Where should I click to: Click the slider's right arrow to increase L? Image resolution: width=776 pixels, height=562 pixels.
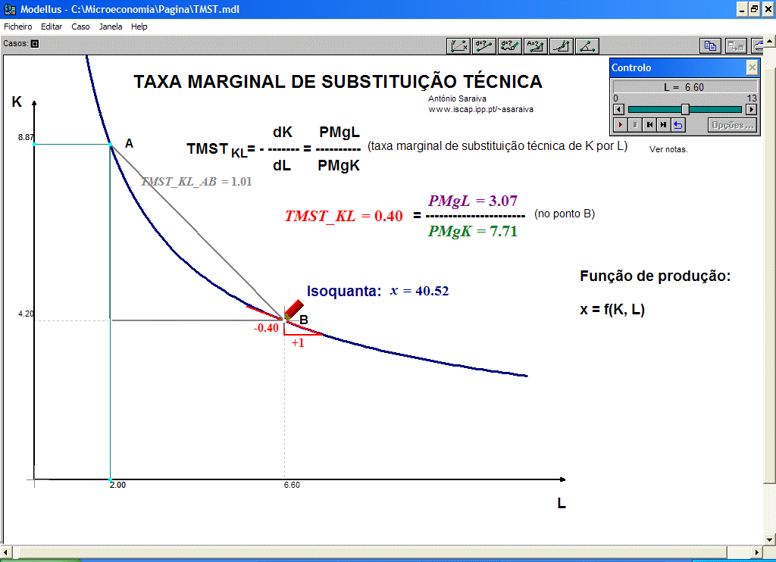(x=752, y=109)
